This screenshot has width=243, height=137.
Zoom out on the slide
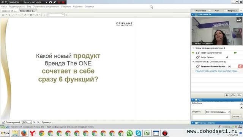click(x=38, y=123)
